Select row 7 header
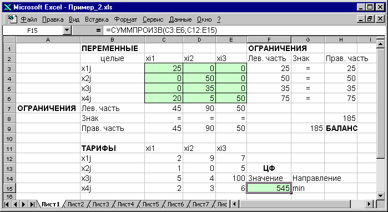388x212 pixels. click(x=9, y=108)
